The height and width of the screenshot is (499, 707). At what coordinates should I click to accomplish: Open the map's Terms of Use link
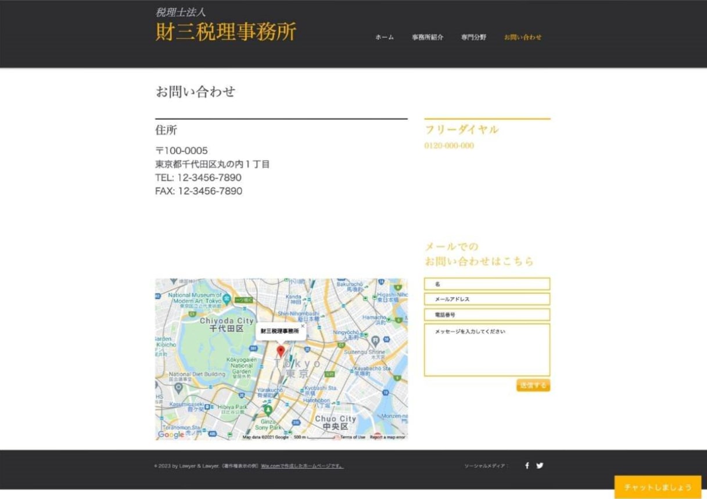tap(353, 437)
